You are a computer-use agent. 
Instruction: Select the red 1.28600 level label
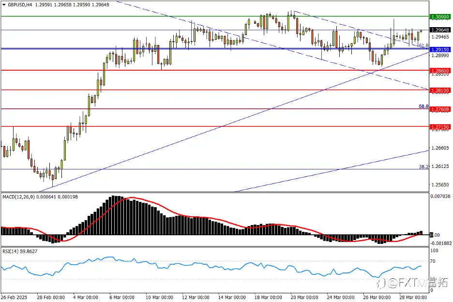tap(440, 71)
